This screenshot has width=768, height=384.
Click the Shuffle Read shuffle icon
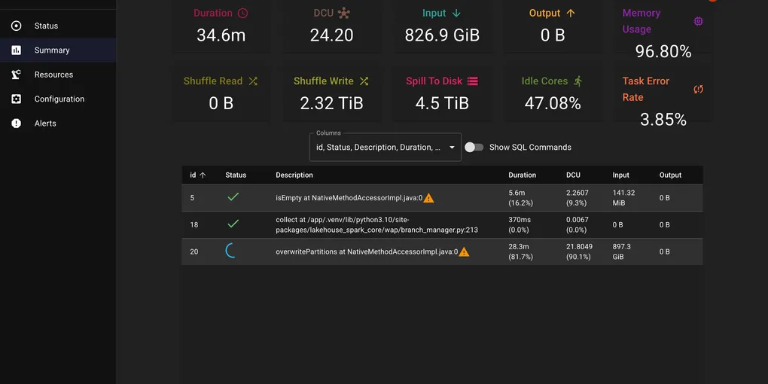click(253, 81)
